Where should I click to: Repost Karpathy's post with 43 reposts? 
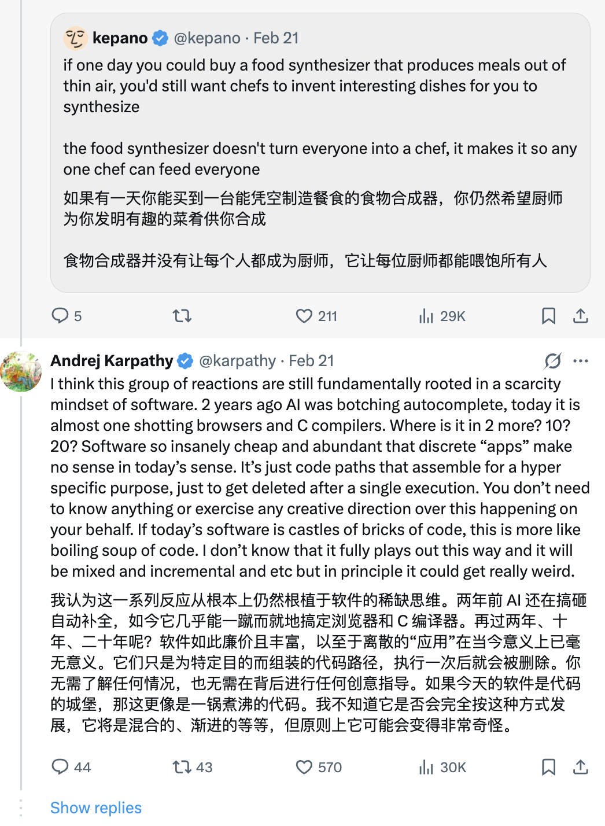pyautogui.click(x=182, y=767)
